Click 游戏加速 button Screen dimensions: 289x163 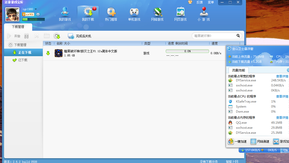pyautogui.click(x=281, y=141)
